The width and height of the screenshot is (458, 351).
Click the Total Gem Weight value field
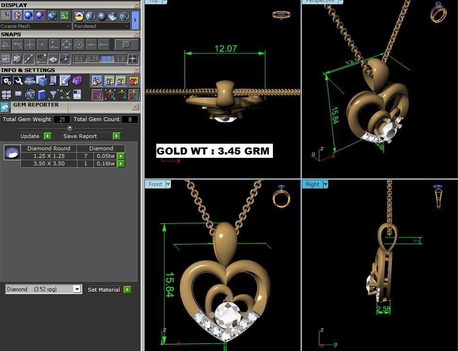[62, 120]
